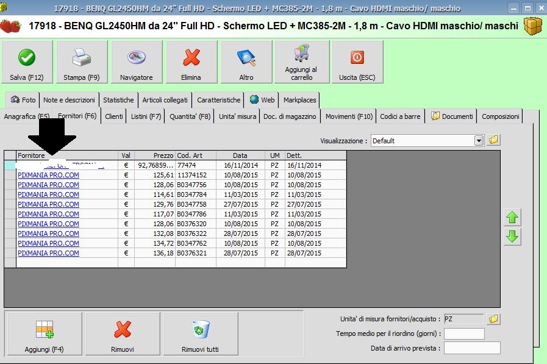
Task: Open the Clienti tab
Action: [x=113, y=116]
